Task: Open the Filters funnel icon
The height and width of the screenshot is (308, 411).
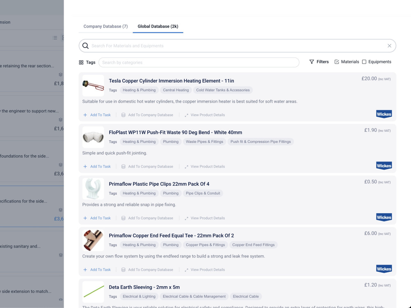Action: pyautogui.click(x=312, y=62)
